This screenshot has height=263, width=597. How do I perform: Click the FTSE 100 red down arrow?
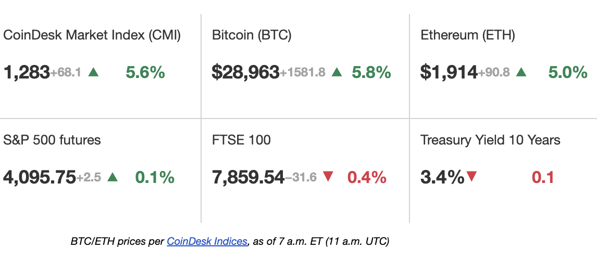pos(328,177)
